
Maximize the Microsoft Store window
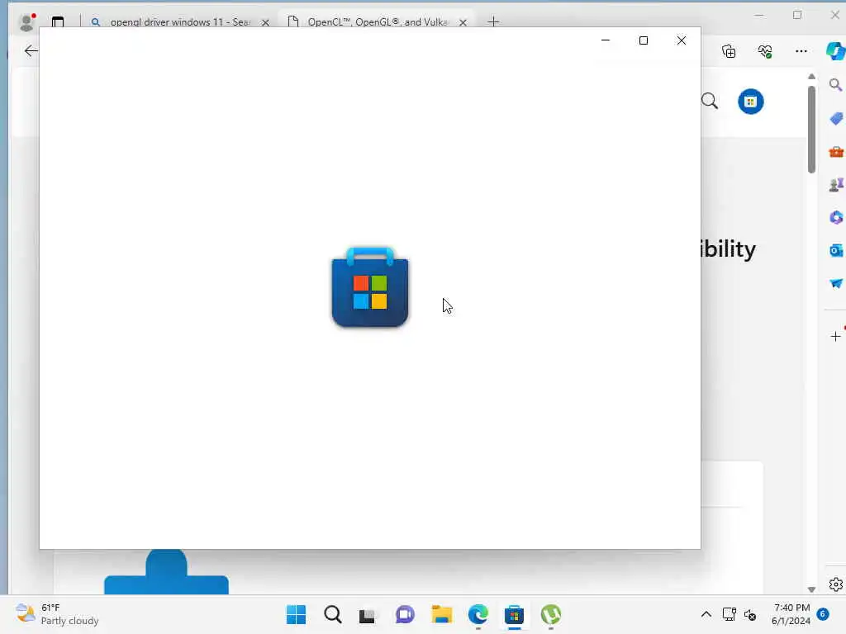[x=643, y=40]
